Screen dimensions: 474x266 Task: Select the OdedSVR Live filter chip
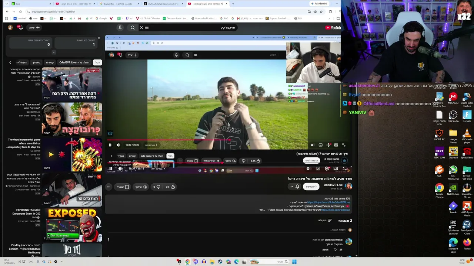click(x=74, y=62)
